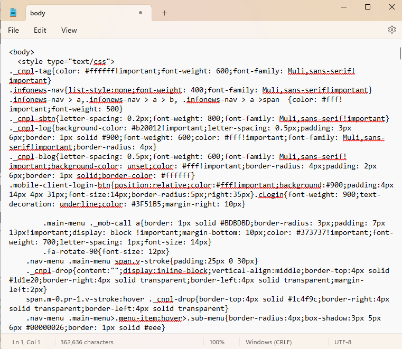
Task: Click the '#00000026' shadow color text
Action: (x=45, y=327)
